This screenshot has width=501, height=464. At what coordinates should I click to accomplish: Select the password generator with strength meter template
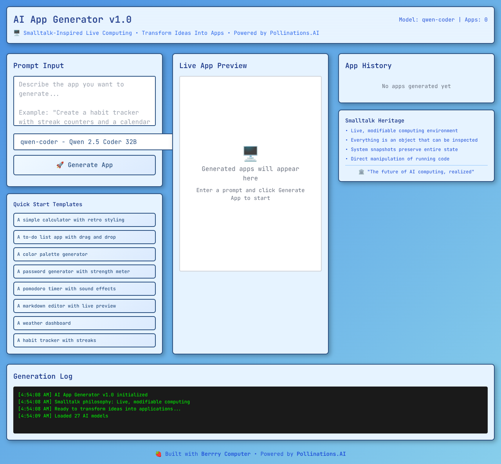[85, 272]
